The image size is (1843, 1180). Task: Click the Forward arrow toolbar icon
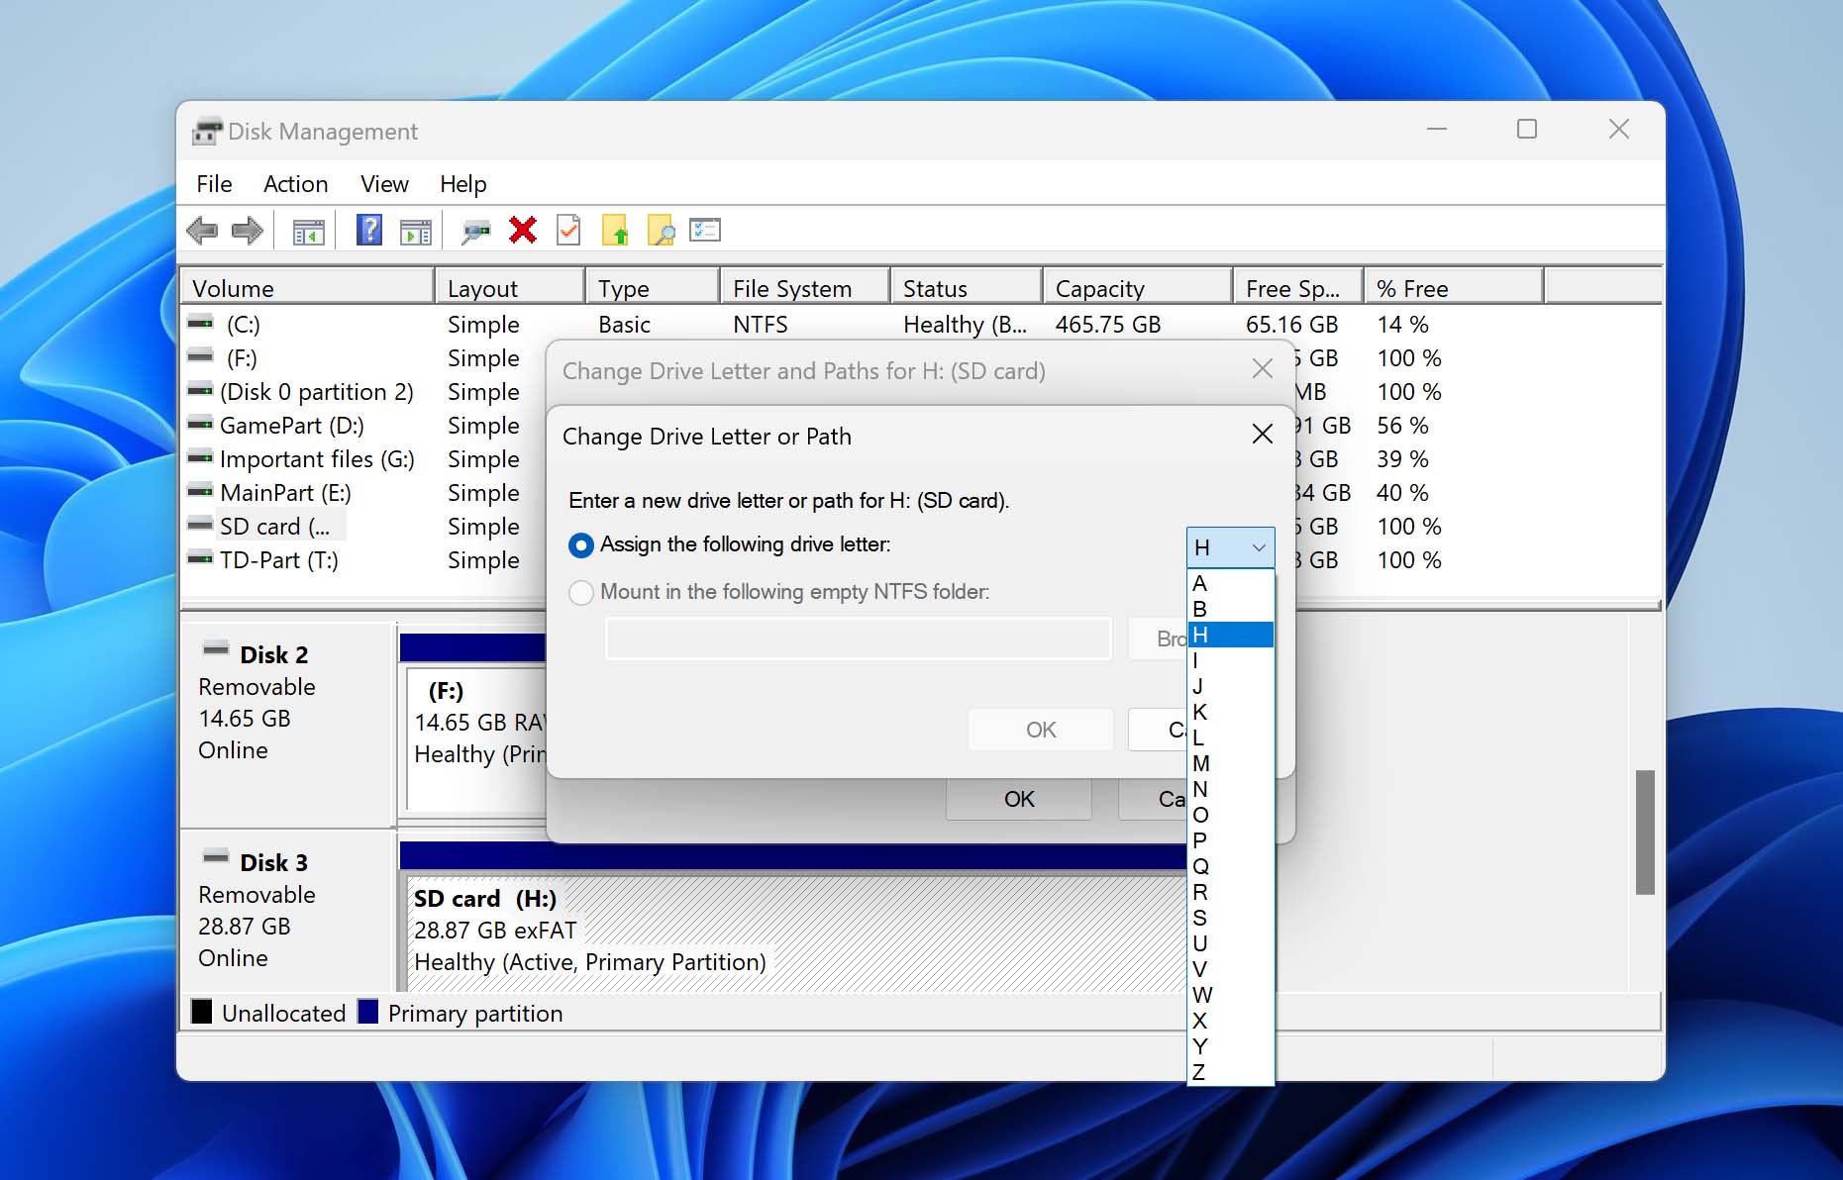click(x=248, y=231)
